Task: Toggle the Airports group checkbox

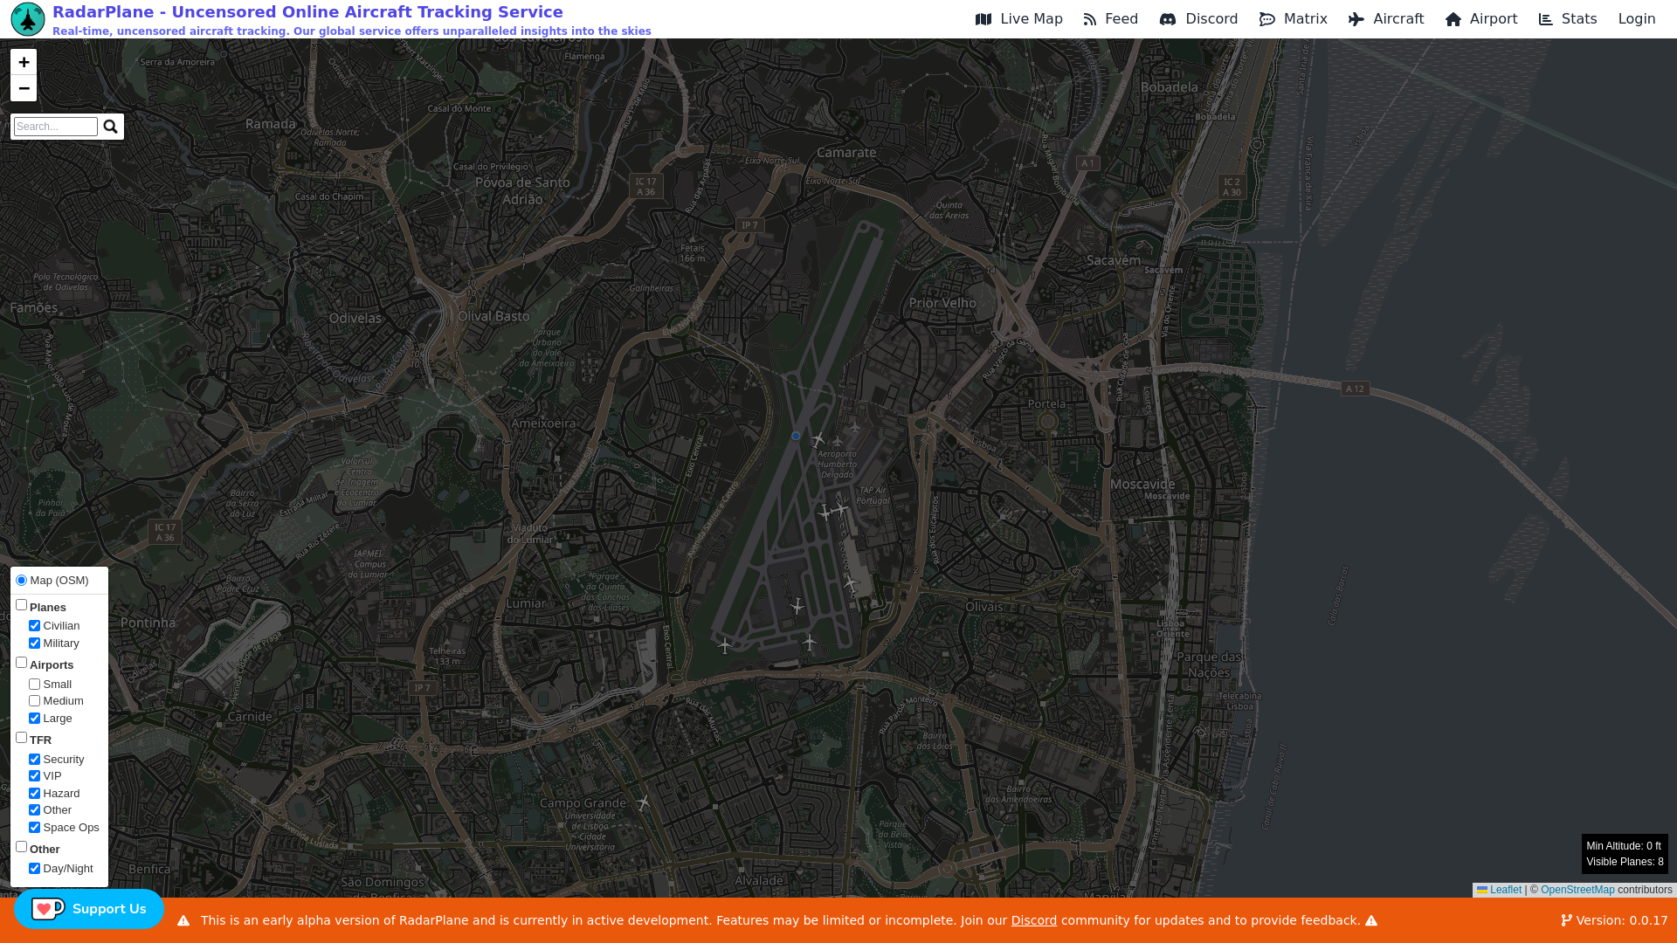Action: tap(22, 663)
